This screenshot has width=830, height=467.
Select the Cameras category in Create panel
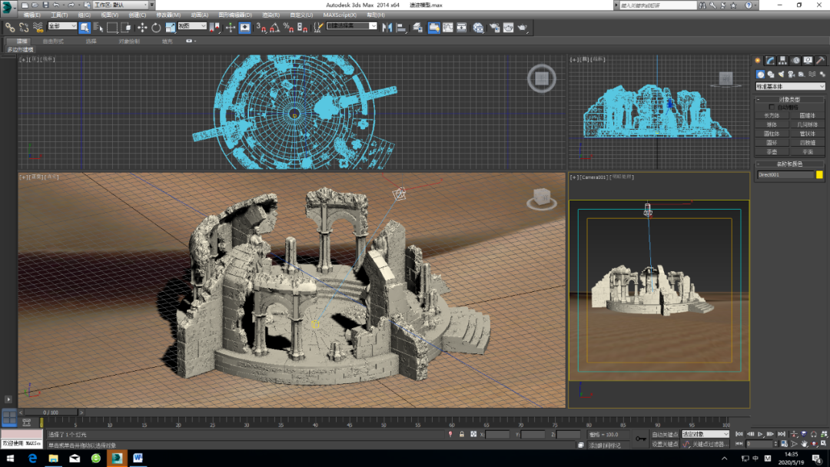(x=792, y=75)
